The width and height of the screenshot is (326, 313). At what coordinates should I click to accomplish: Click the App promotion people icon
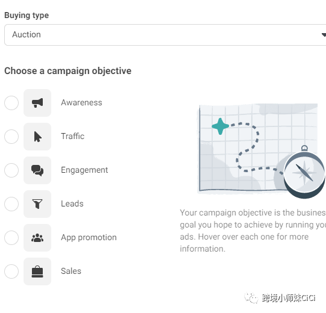pos(37,238)
